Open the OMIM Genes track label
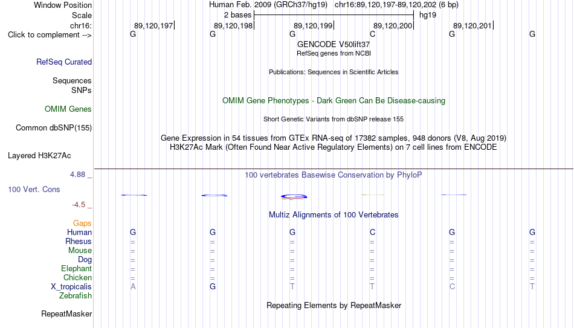Screen dimensions: 574x328 [68, 109]
